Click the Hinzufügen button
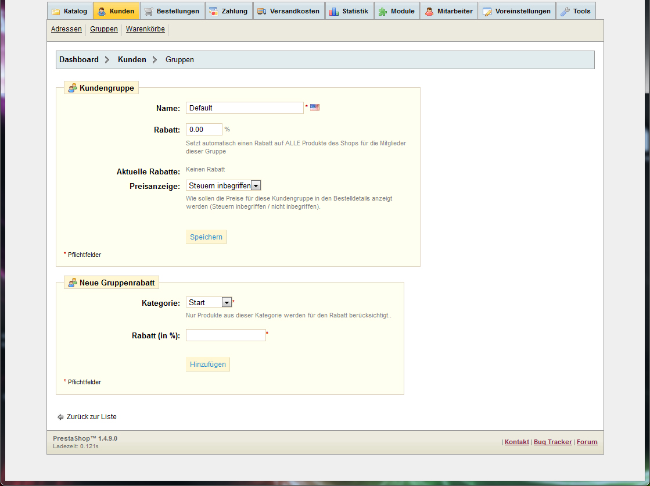Image resolution: width=650 pixels, height=486 pixels. 208,364
